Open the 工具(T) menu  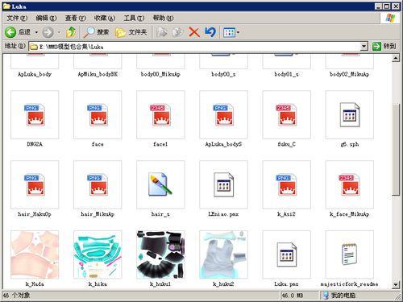[x=134, y=18]
